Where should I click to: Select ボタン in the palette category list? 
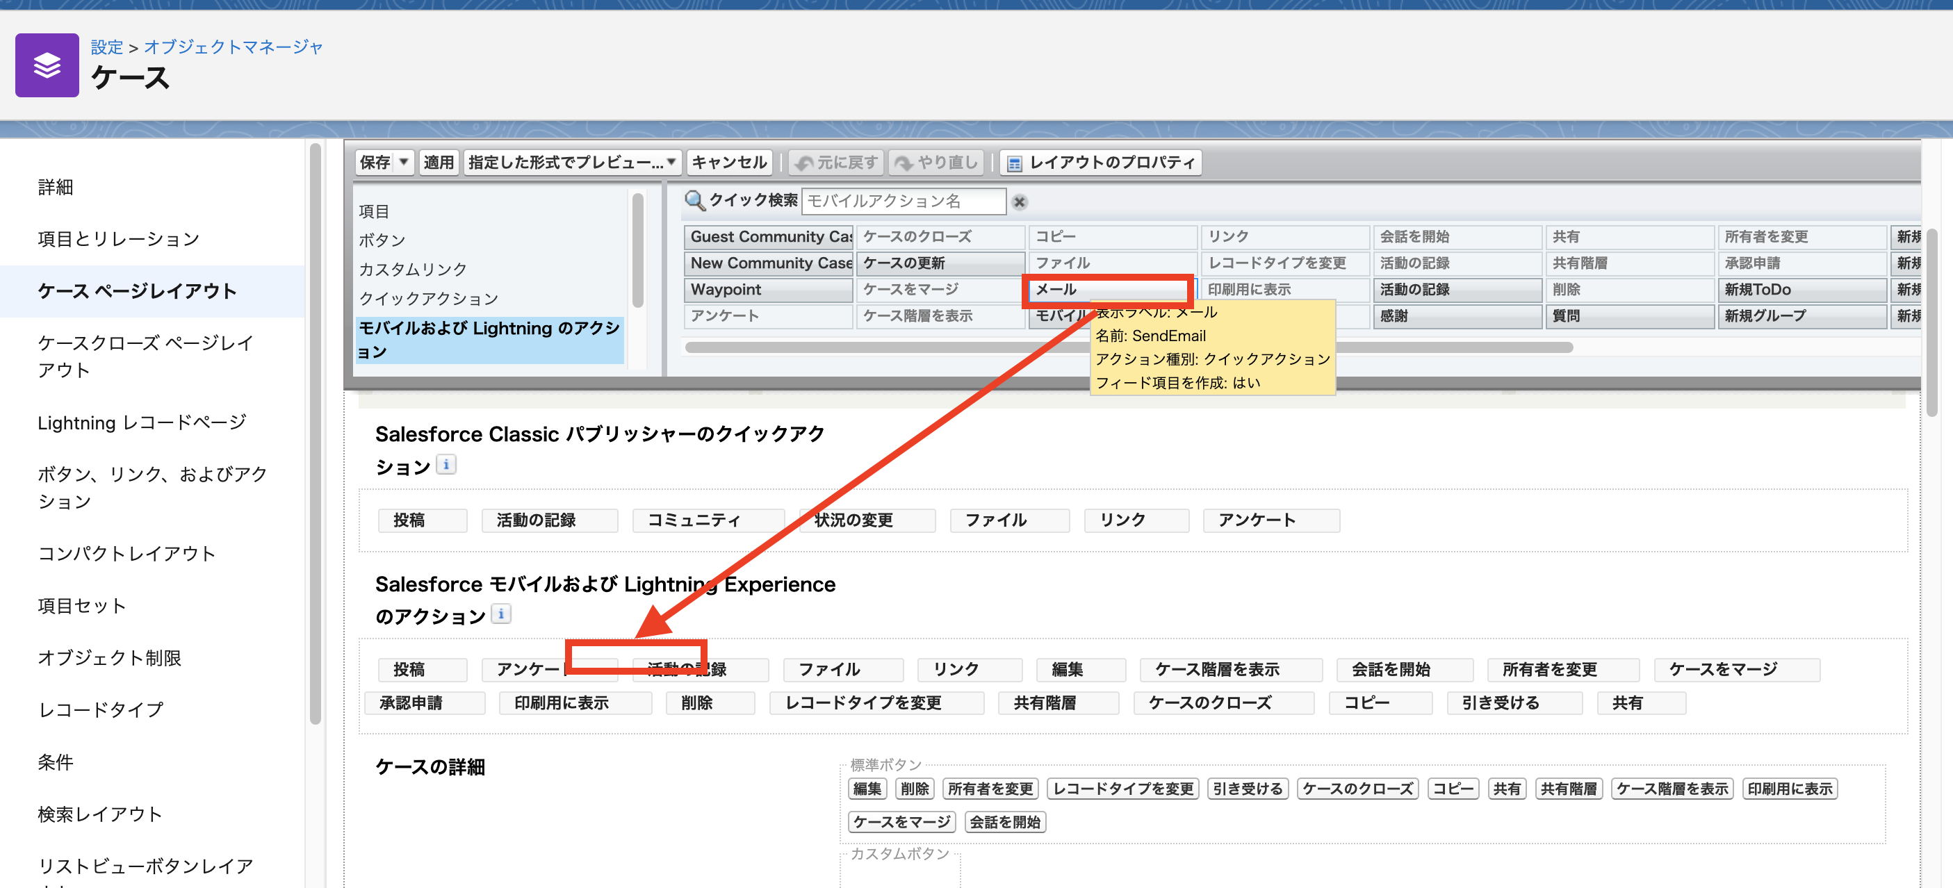(383, 240)
